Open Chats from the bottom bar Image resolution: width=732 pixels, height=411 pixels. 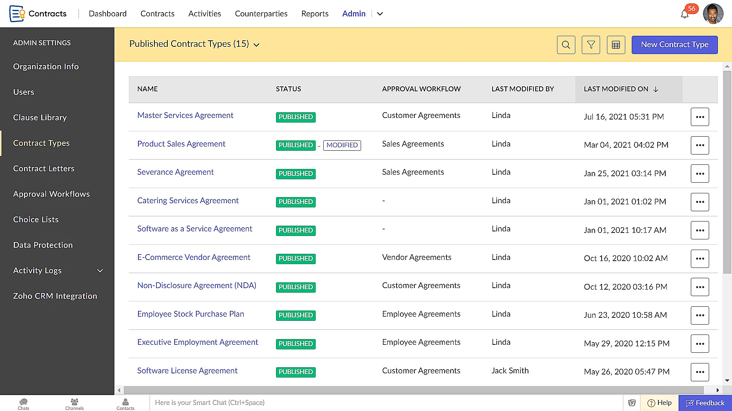coord(23,403)
